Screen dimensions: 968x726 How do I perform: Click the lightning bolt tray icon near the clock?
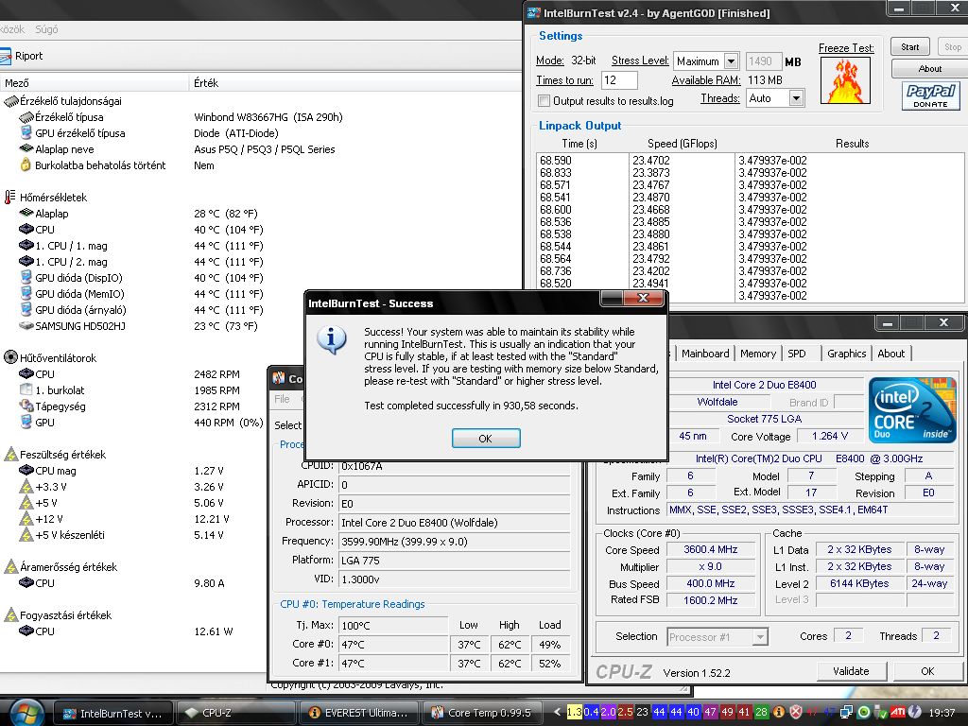(x=914, y=712)
